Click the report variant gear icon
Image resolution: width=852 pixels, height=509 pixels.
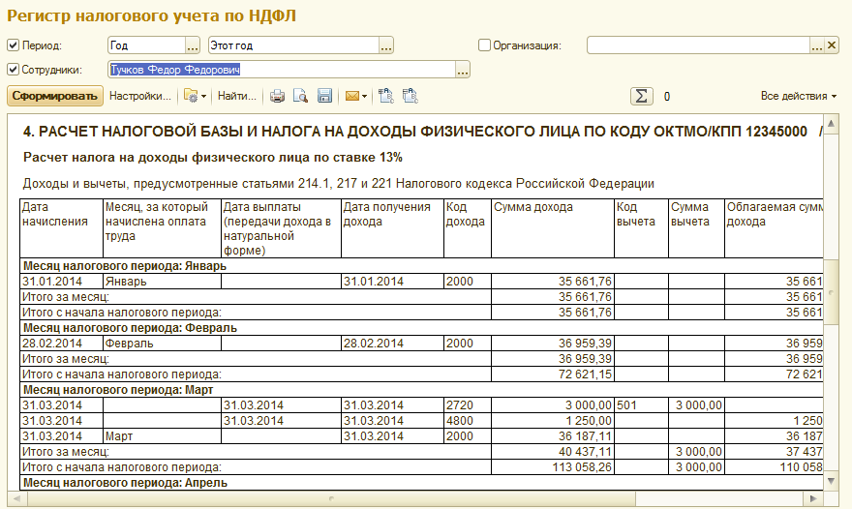click(x=192, y=96)
